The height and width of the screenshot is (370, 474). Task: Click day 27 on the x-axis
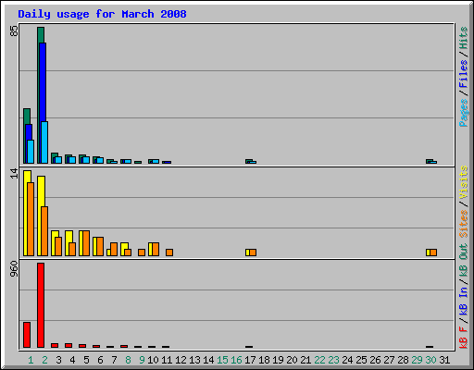(389, 360)
